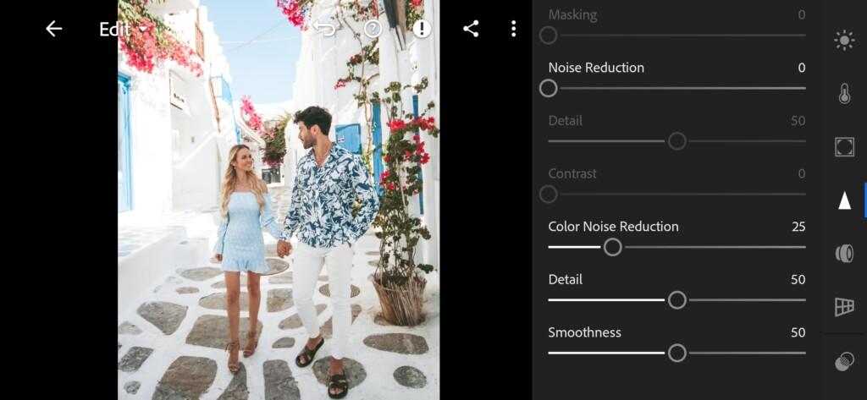Open the Color panel thermometer icon

[844, 94]
